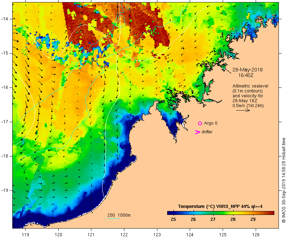Click the longitude axis label '122'

click(x=124, y=234)
